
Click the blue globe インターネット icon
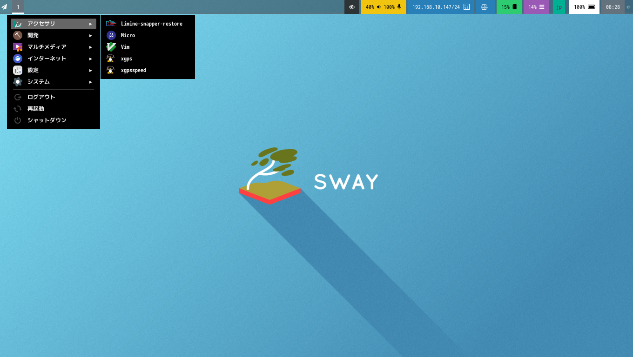coord(18,59)
